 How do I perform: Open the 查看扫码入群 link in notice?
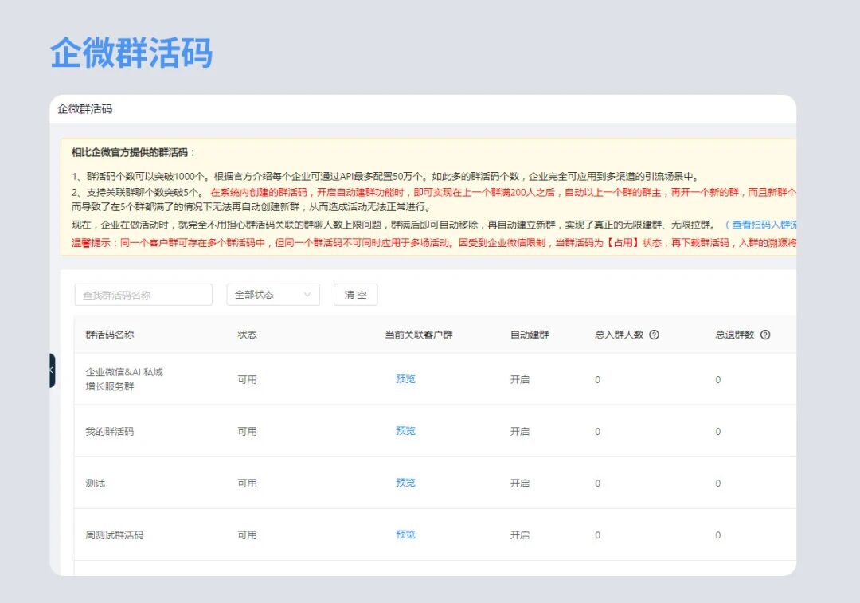coord(763,225)
